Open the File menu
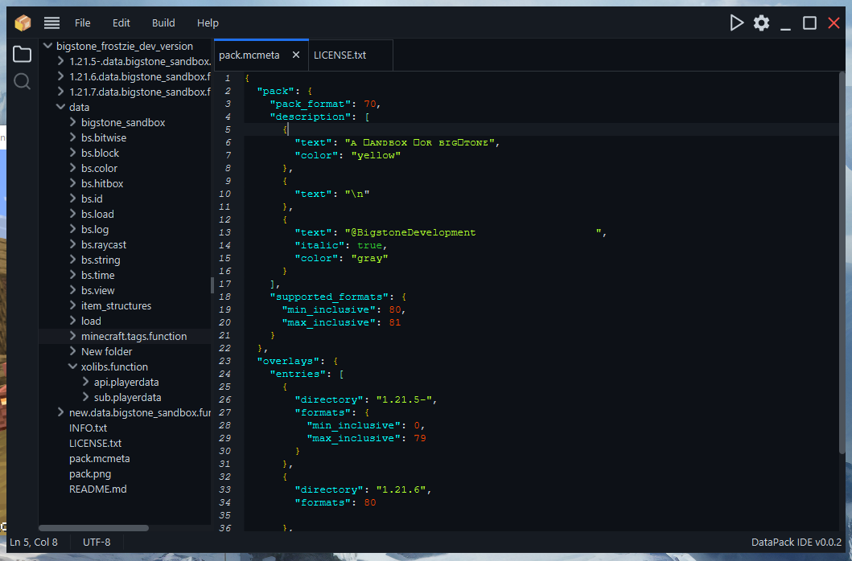852x561 pixels. tap(83, 23)
